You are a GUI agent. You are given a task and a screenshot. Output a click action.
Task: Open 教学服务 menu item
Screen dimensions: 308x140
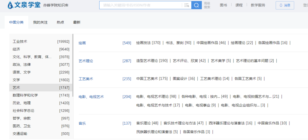click(258, 5)
